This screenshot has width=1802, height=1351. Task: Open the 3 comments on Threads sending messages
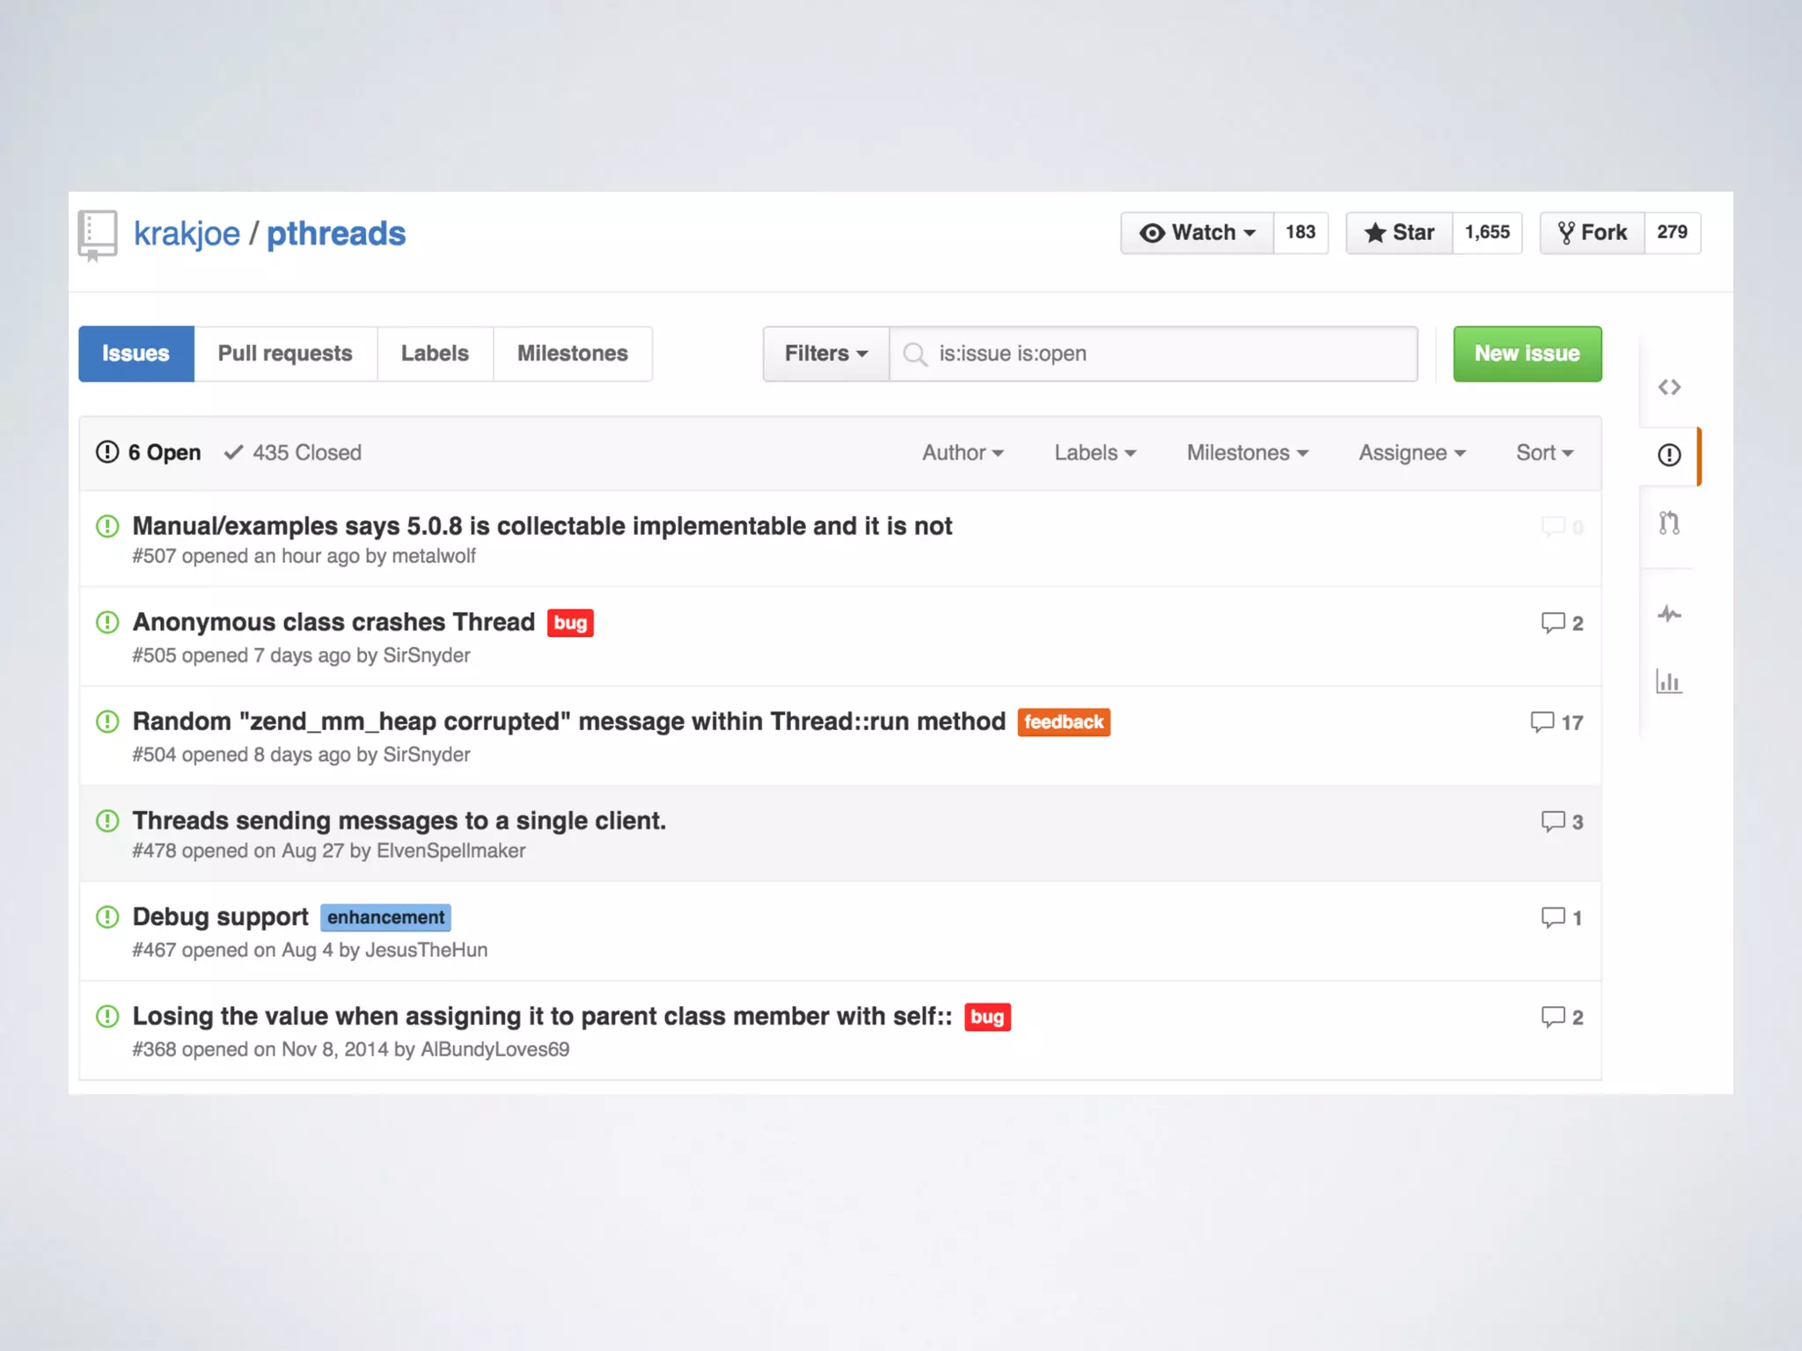click(1562, 822)
